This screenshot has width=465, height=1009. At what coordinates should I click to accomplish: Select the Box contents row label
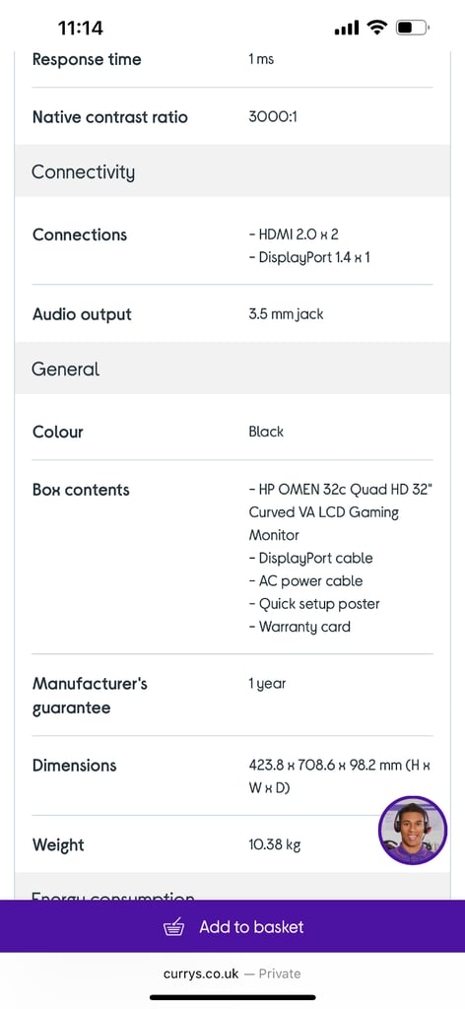81,490
